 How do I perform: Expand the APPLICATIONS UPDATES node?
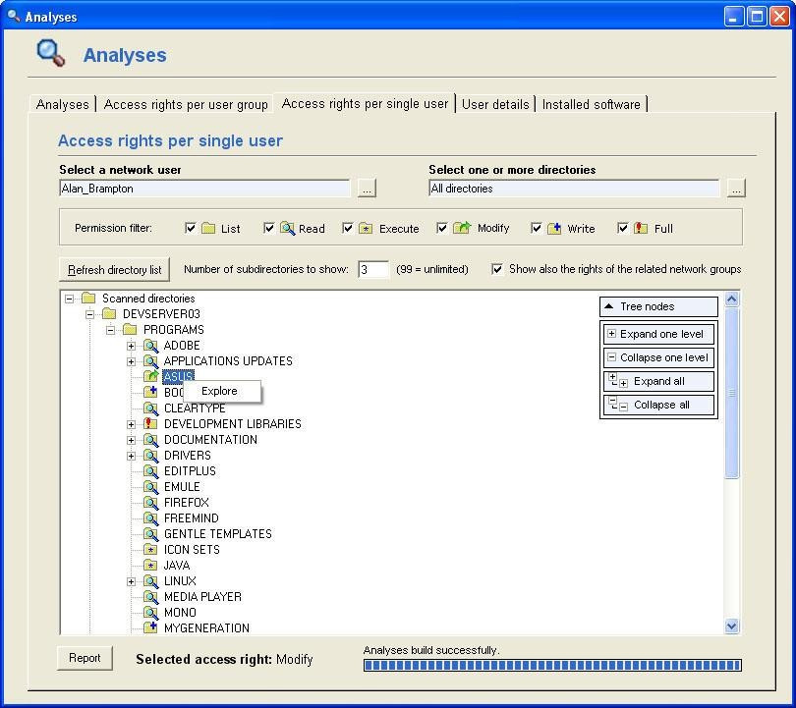(131, 361)
